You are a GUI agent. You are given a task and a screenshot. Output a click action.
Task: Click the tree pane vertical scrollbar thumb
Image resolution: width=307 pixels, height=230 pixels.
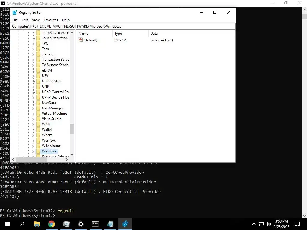[72, 129]
